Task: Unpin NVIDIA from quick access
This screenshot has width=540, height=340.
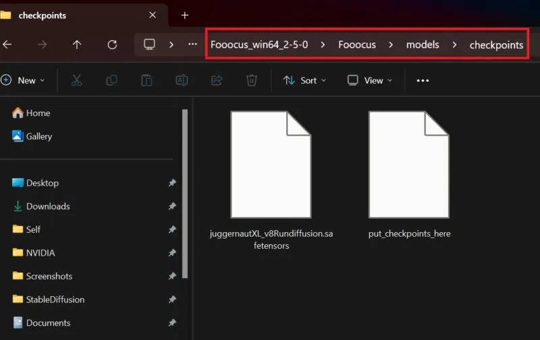Action: [x=172, y=253]
